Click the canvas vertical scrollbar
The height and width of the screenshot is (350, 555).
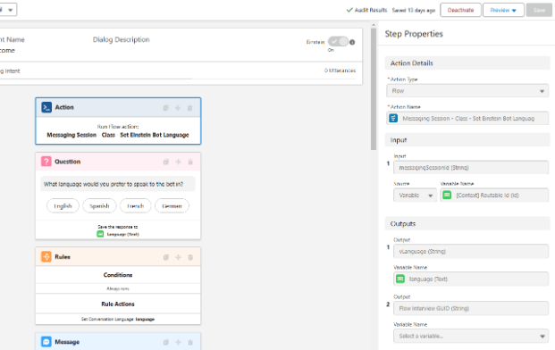click(x=374, y=88)
